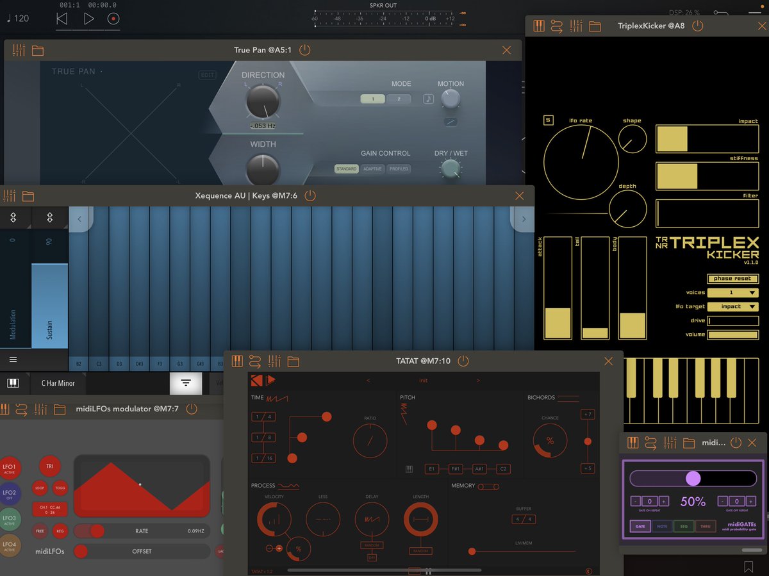
Task: Toggle the note sync icon in True Pan
Action: point(428,99)
